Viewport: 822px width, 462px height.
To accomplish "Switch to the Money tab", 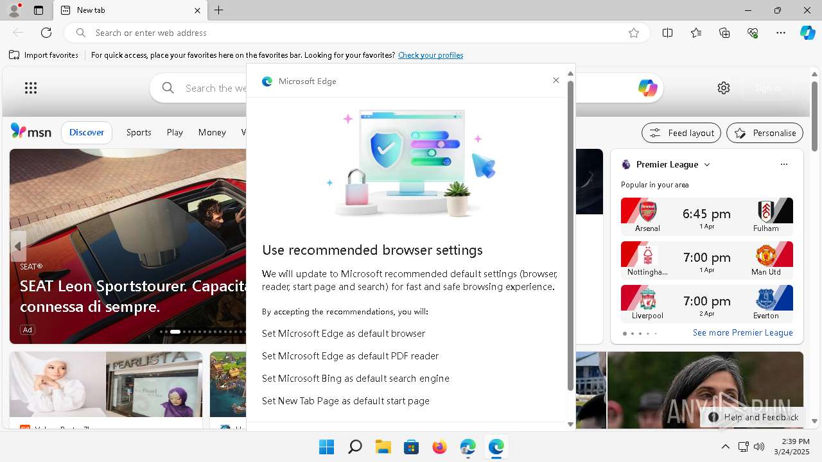I will 212,132.
